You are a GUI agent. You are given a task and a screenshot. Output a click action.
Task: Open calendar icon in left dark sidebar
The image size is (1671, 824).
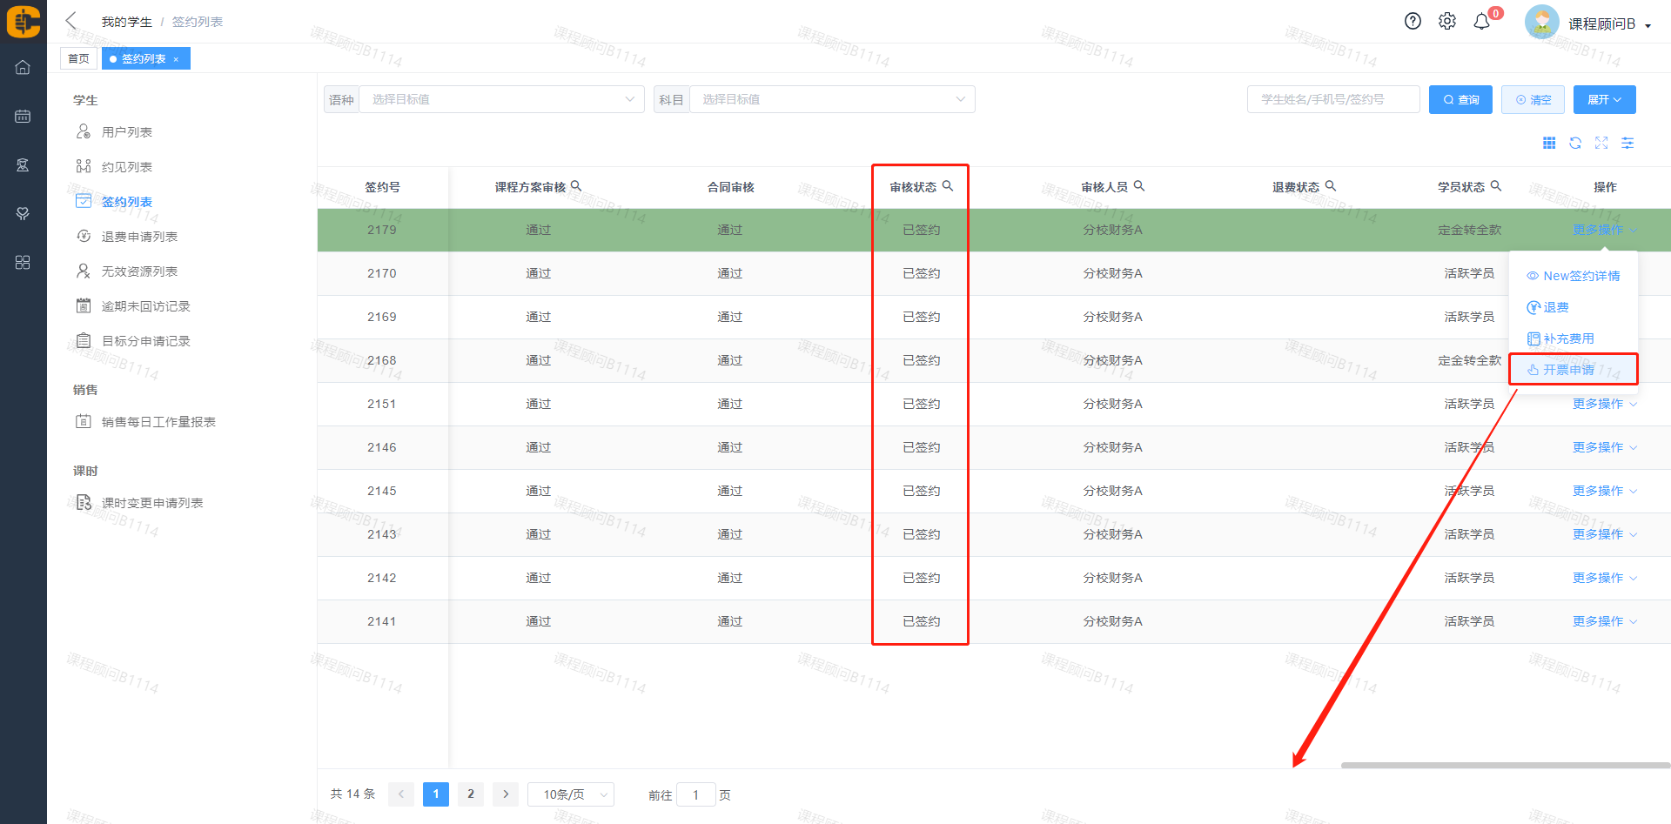[x=23, y=117]
